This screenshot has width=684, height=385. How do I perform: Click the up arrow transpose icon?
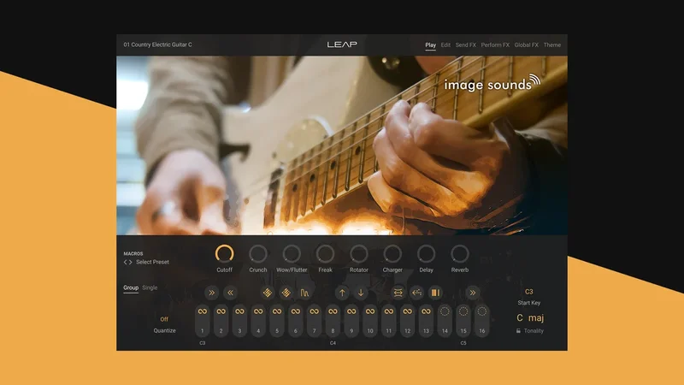tap(342, 293)
